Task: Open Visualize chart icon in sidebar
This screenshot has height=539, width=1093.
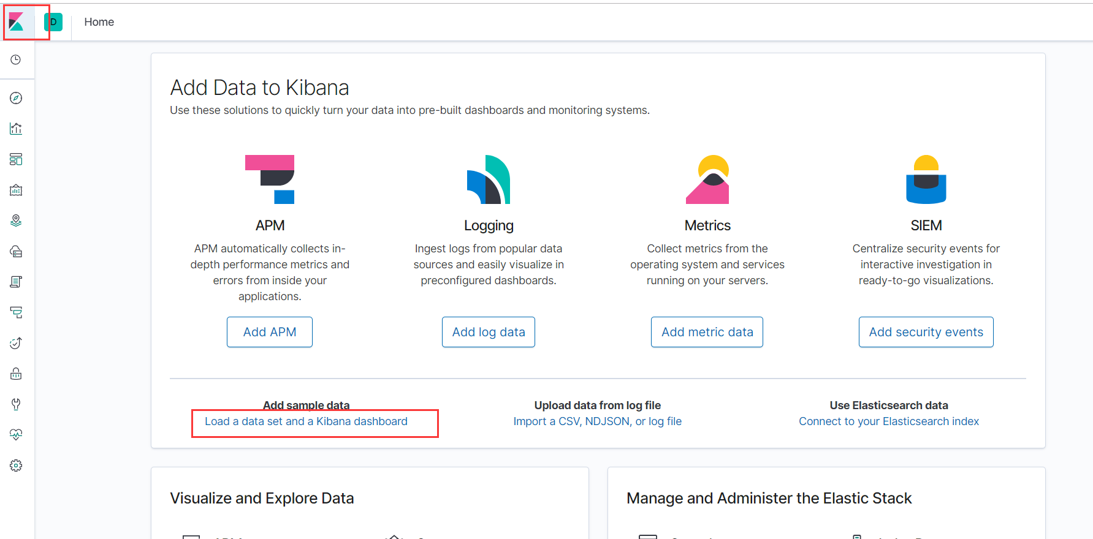Action: (16, 129)
